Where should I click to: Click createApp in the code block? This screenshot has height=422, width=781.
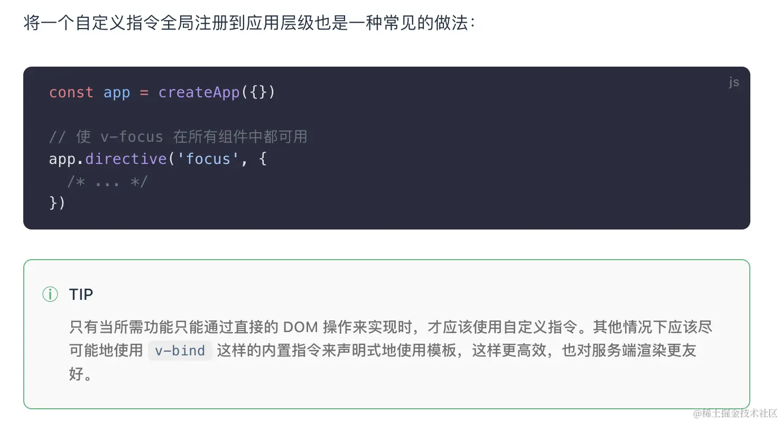tap(199, 93)
